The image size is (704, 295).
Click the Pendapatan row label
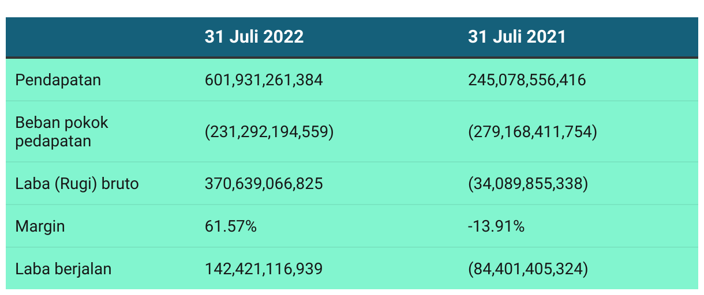point(58,80)
